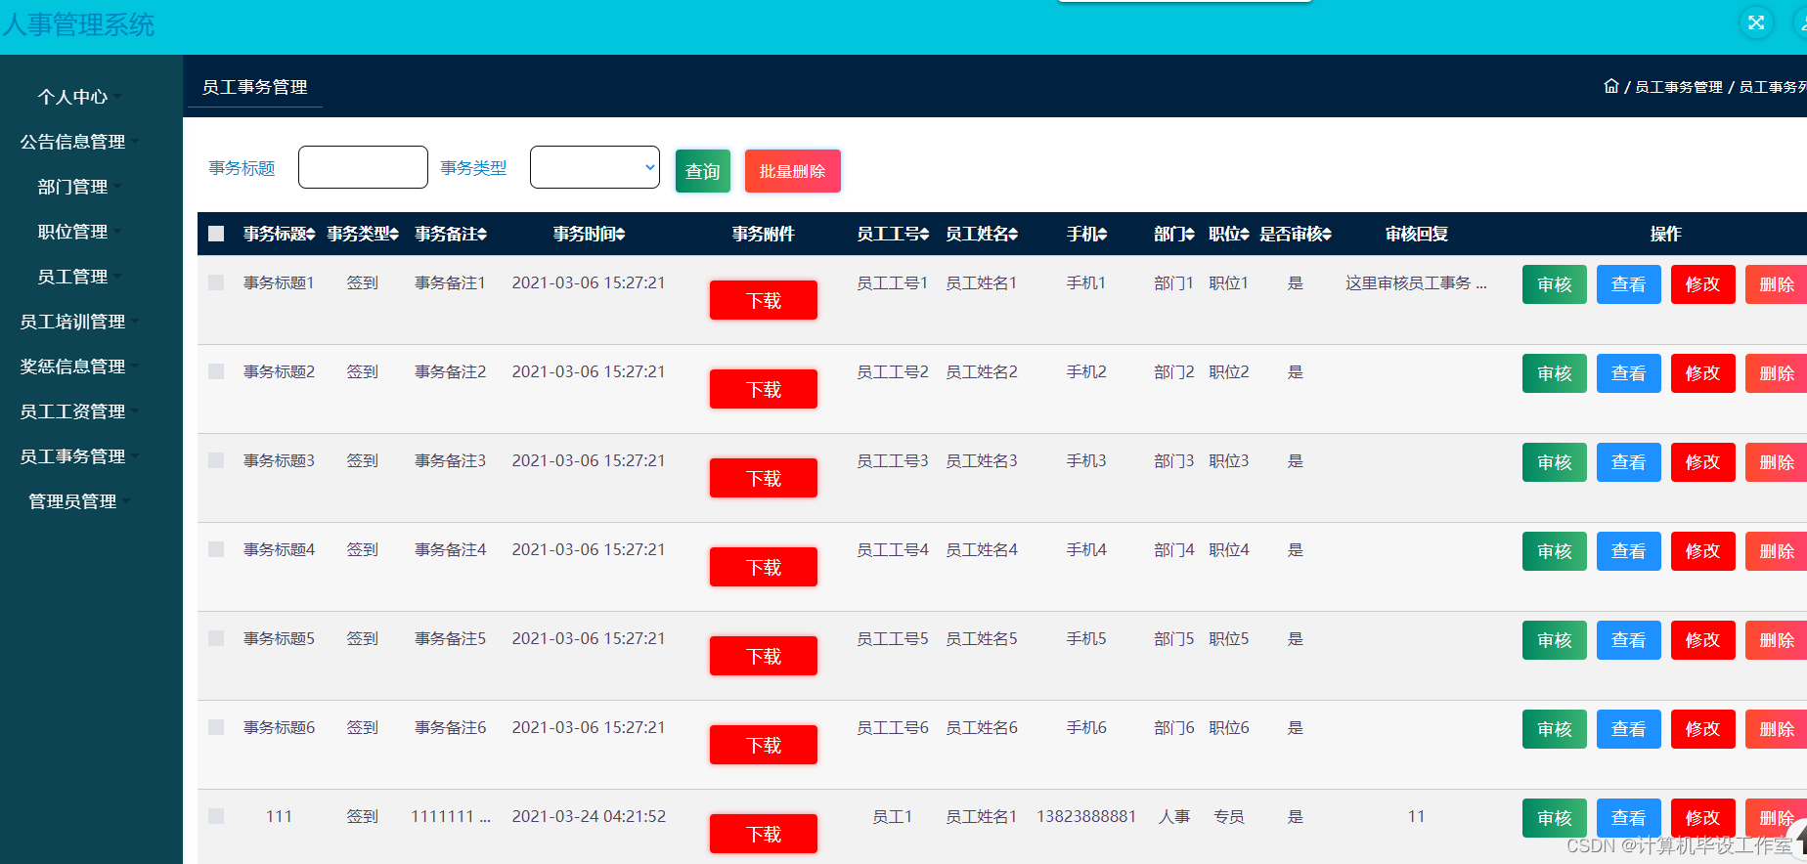Viewport: 1807px width, 864px height.
Task: Open 管理员管理 in sidebar
Action: (x=79, y=501)
